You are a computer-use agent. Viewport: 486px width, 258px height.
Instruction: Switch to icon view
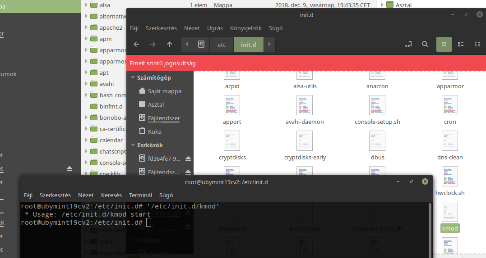444,44
